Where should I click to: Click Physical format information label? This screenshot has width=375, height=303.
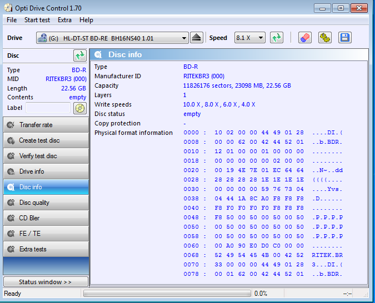click(x=133, y=133)
